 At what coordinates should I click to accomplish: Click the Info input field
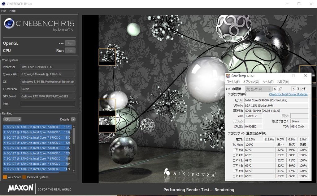point(48,104)
